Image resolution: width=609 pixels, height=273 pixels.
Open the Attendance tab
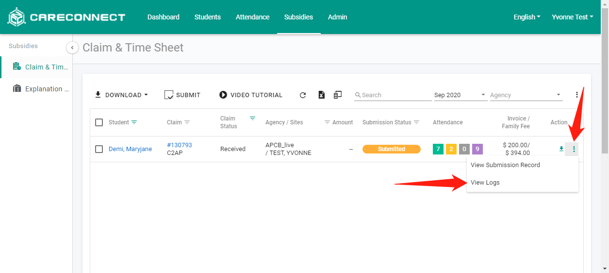(252, 17)
